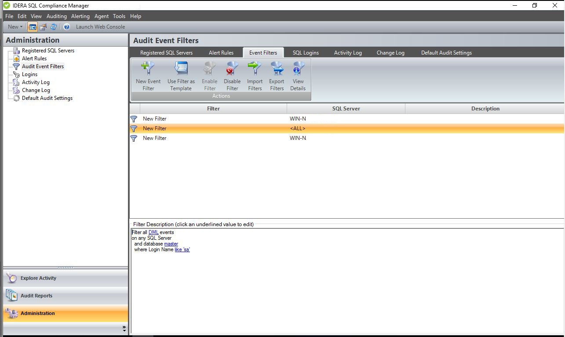Switch to the Default Audit Settings tab
The image size is (565, 337).
[x=446, y=53]
